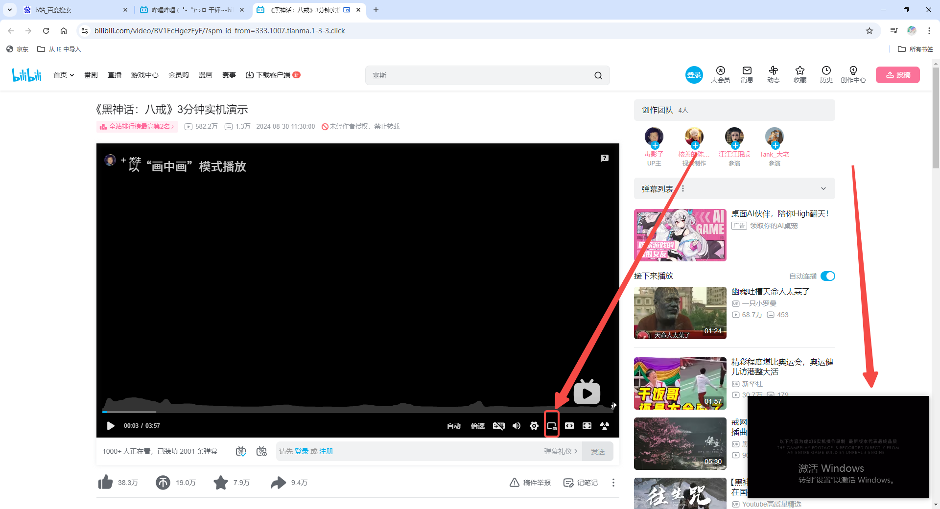The height and width of the screenshot is (509, 940).
Task: Toggle 自动连播 autoplay switch
Action: (828, 276)
